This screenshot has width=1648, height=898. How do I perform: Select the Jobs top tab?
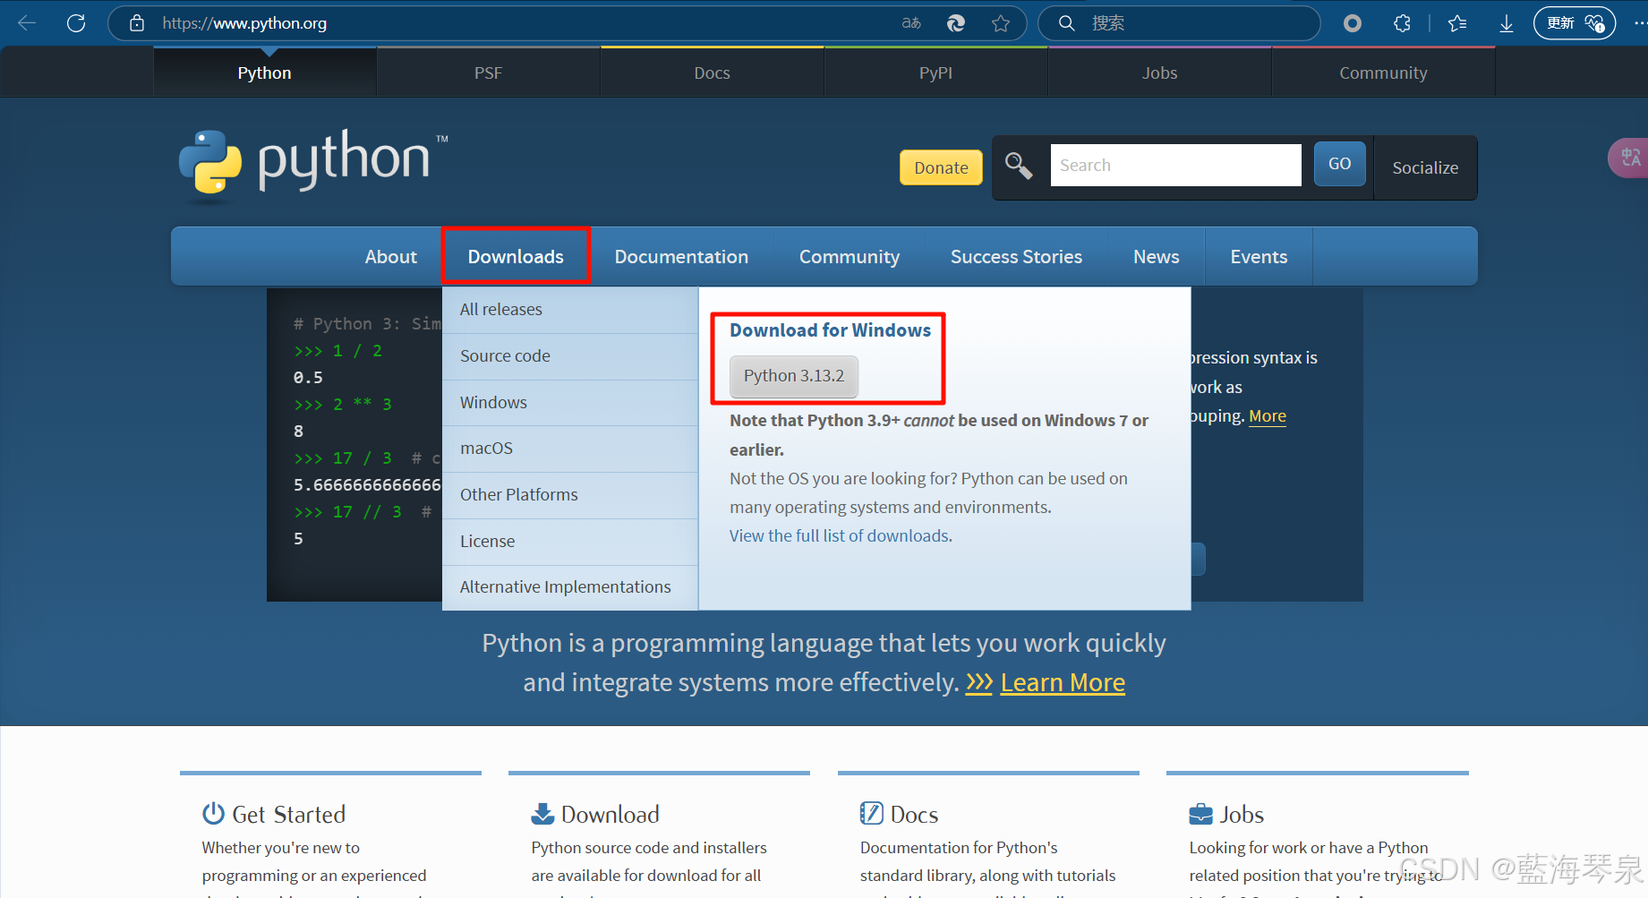pyautogui.click(x=1160, y=73)
